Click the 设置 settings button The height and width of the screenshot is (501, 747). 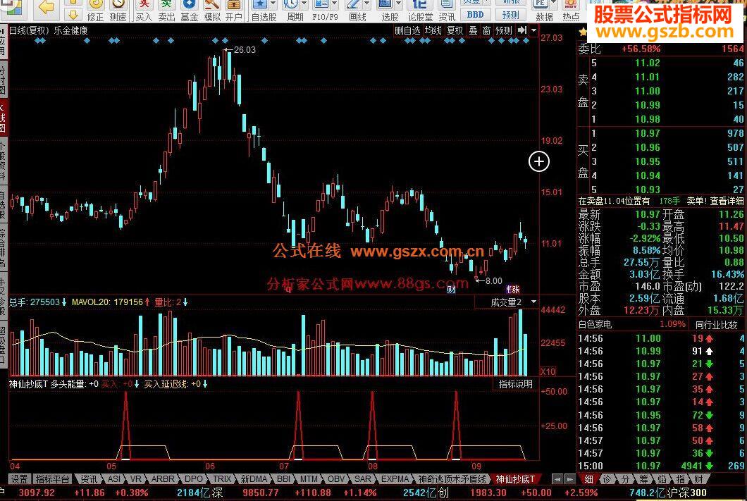[20, 478]
